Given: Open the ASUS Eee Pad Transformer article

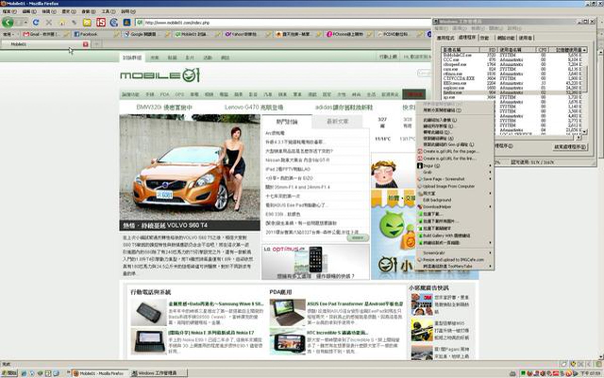Looking at the screenshot, I should tap(355, 304).
